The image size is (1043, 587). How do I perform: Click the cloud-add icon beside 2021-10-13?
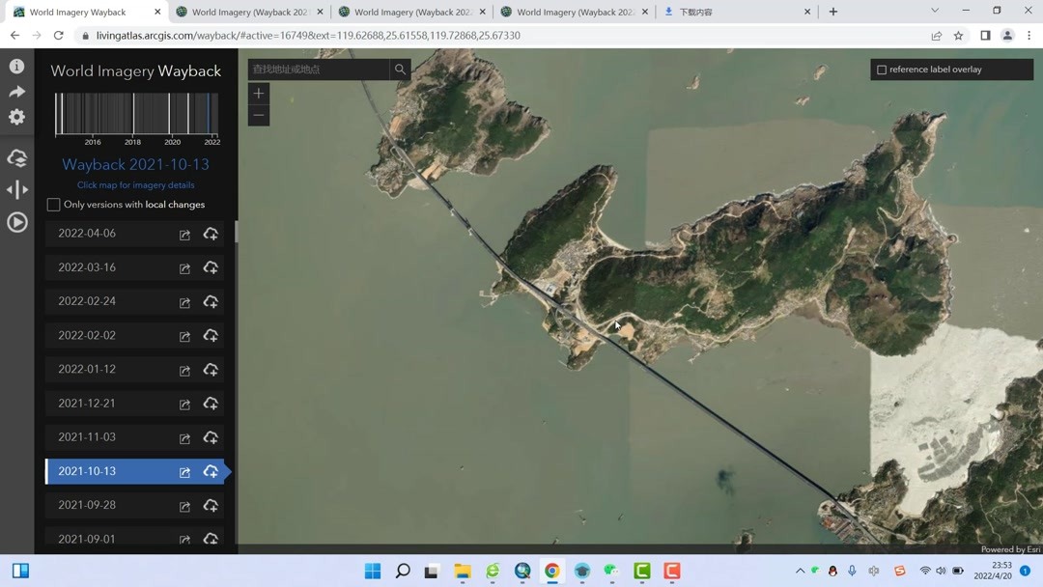click(211, 472)
